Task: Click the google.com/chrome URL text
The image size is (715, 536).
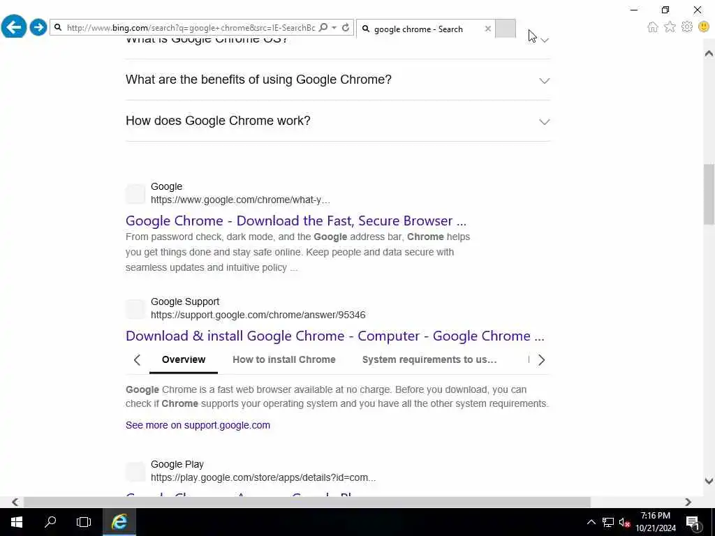Action: pos(240,200)
